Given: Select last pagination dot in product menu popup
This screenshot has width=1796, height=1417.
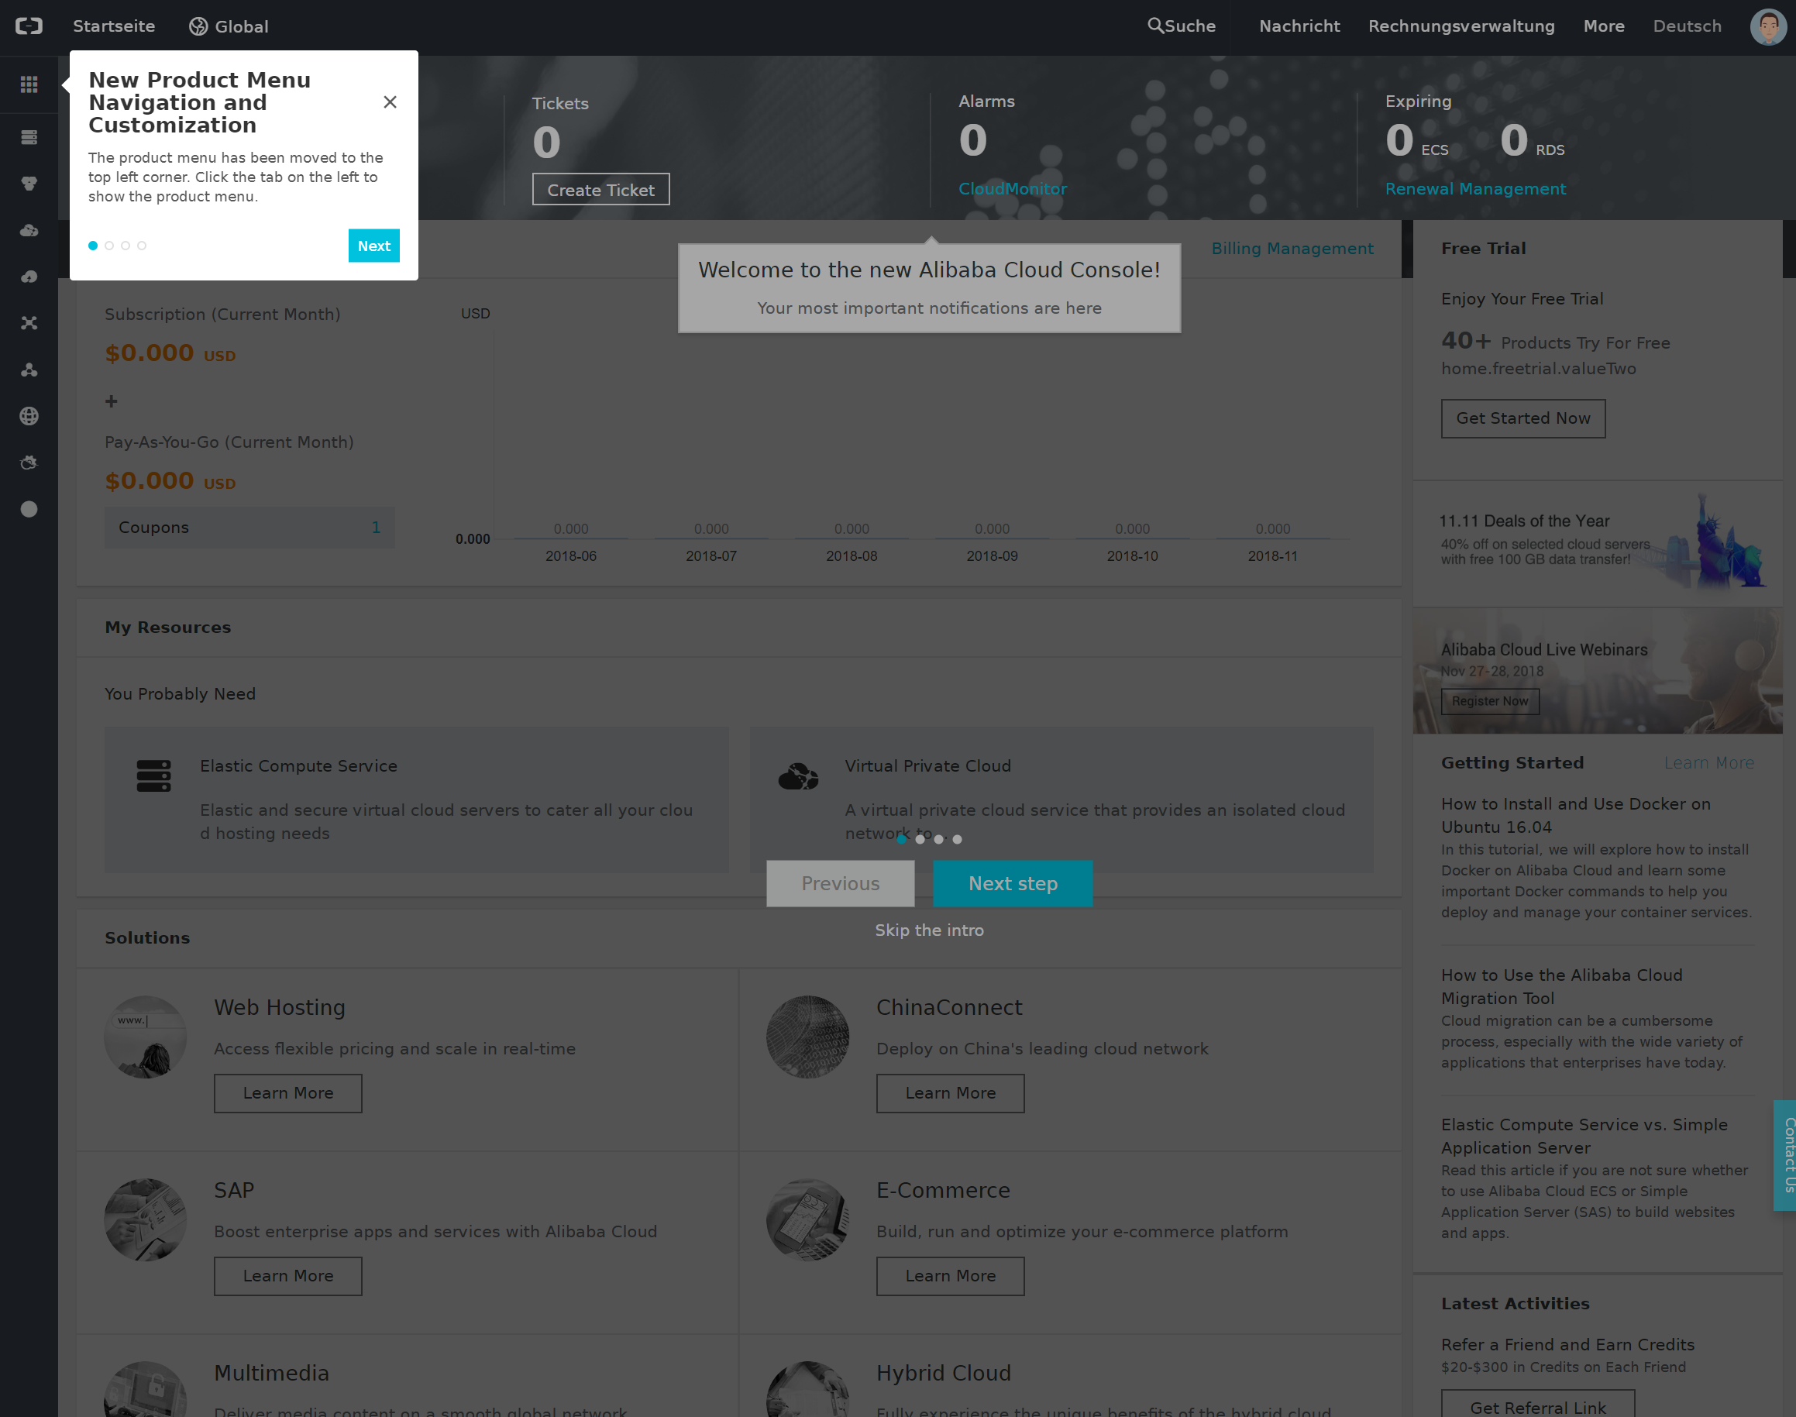Looking at the screenshot, I should tap(142, 246).
